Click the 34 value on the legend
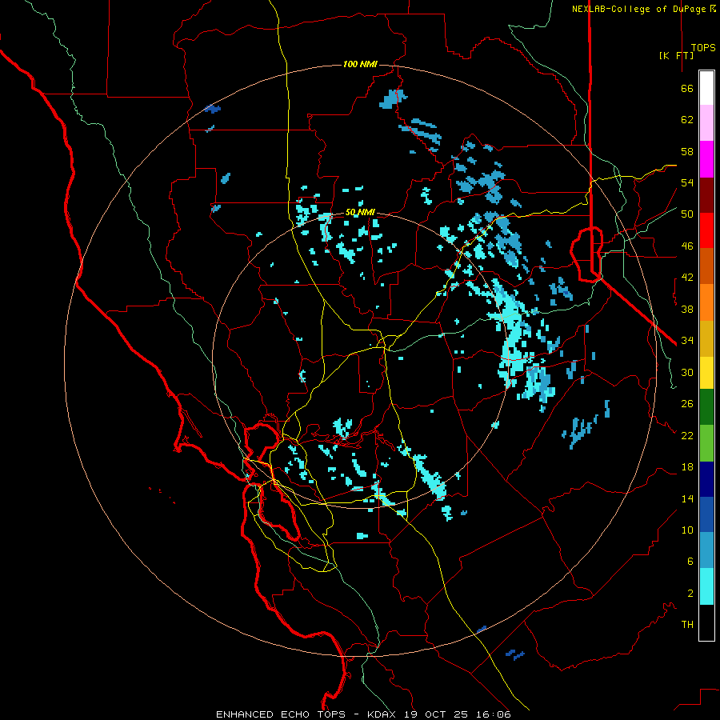720x720 pixels. pyautogui.click(x=687, y=341)
